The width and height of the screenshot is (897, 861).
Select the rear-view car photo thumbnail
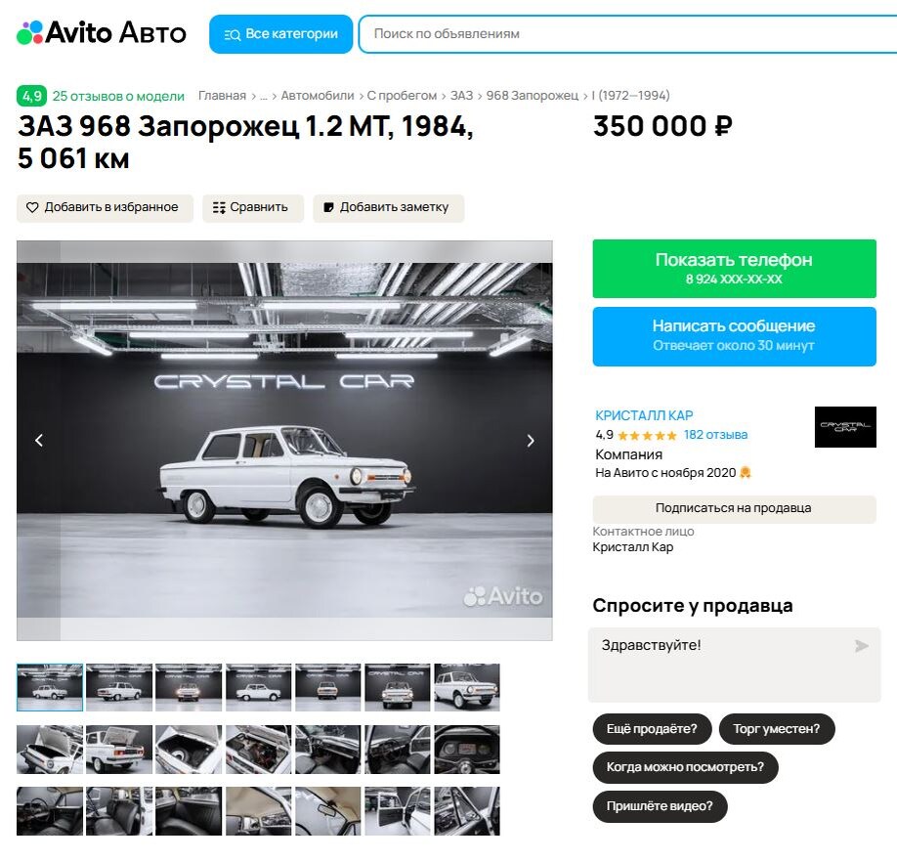point(327,687)
